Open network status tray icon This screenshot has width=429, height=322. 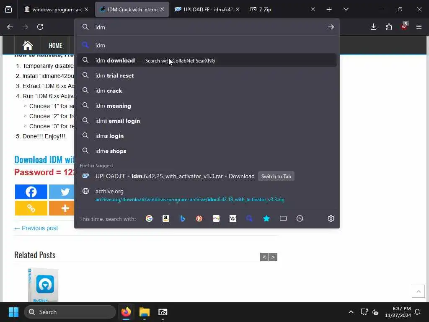pyautogui.click(x=364, y=312)
